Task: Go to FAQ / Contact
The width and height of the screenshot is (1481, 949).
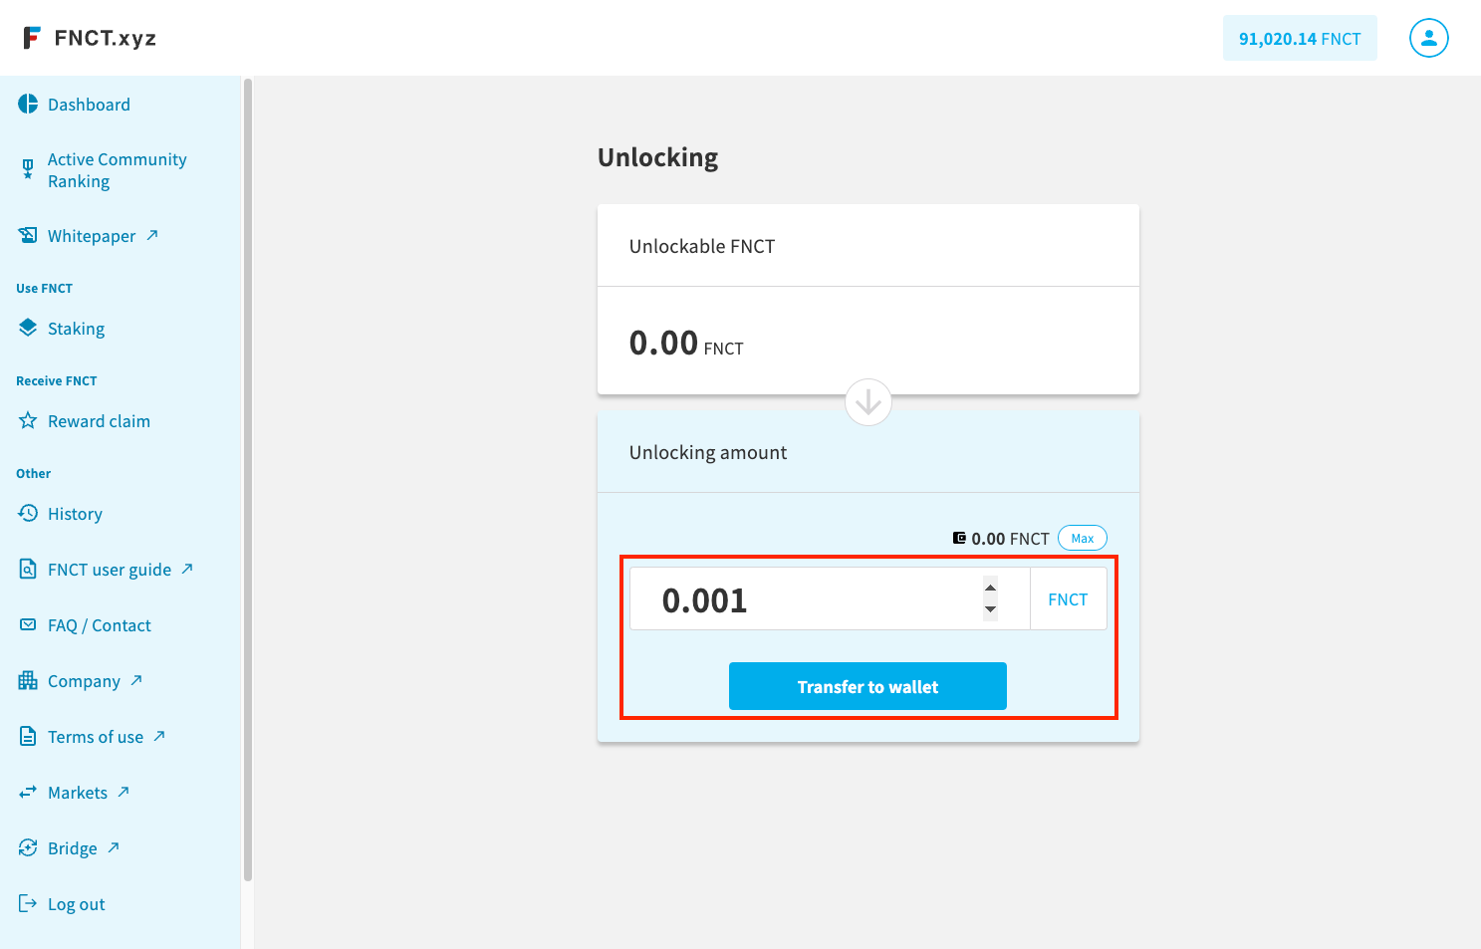Action: [99, 624]
